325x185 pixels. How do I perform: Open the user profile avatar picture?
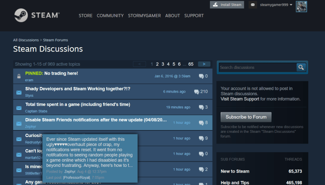(301, 6)
